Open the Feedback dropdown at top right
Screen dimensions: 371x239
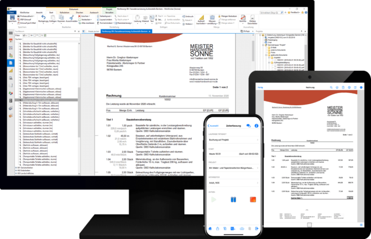coord(294,12)
